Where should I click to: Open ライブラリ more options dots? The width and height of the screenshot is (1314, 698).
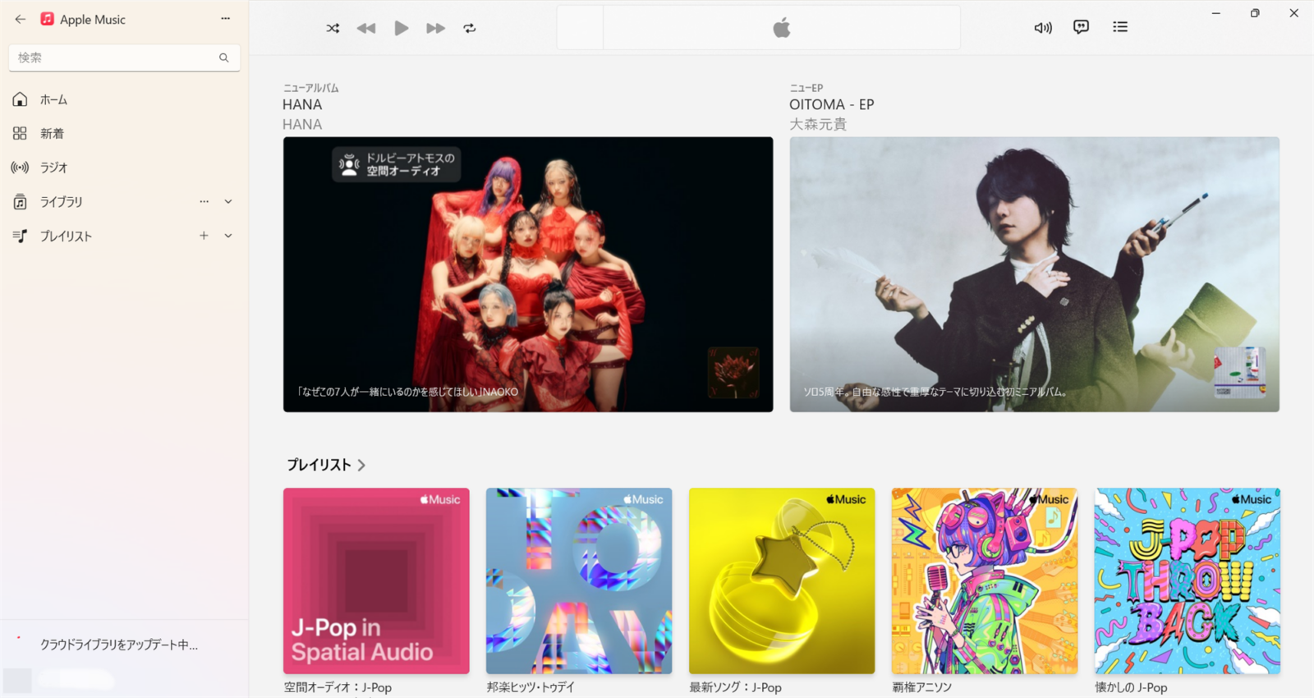(x=204, y=201)
